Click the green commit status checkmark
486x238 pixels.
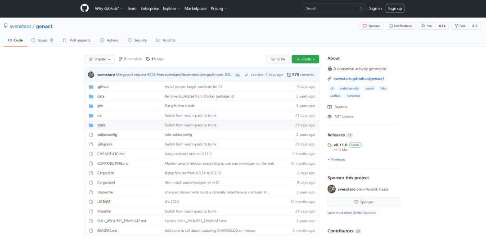point(247,75)
